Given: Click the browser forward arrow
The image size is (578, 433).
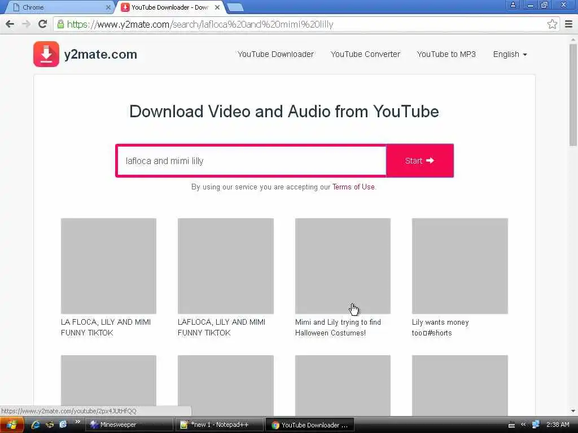Looking at the screenshot, I should [26, 24].
